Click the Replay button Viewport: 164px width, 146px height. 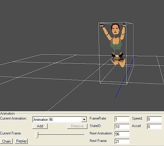coord(21,141)
